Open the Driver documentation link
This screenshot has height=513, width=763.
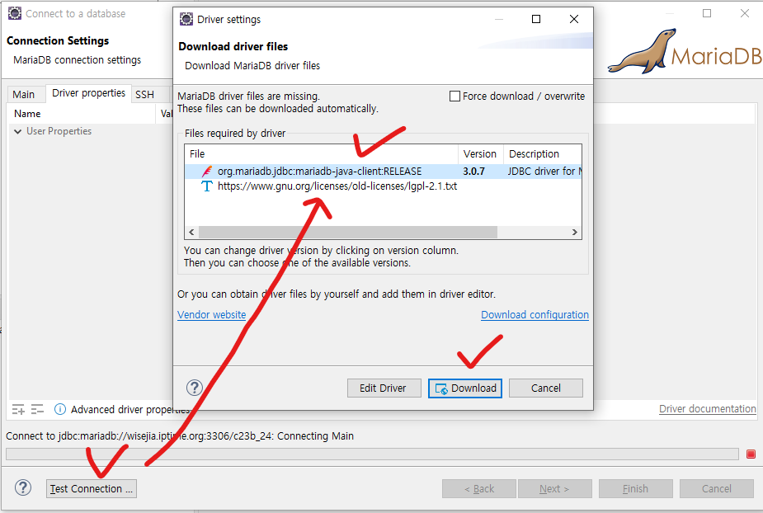tap(708, 409)
